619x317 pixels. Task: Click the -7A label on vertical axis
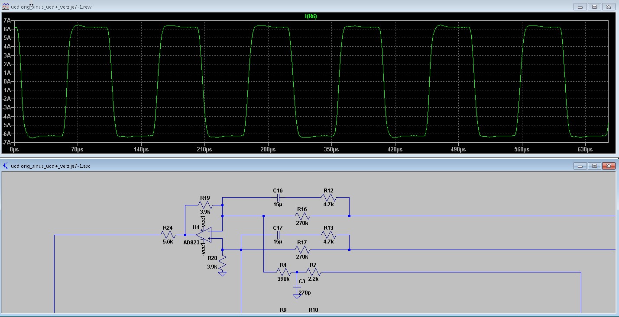[x=6, y=142]
